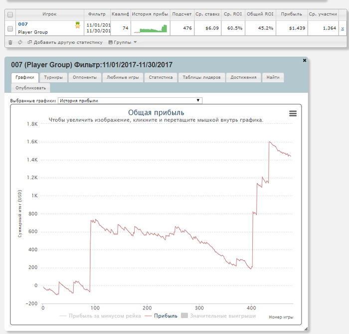Click the resize grip at panel corner

pyautogui.click(x=306, y=329)
